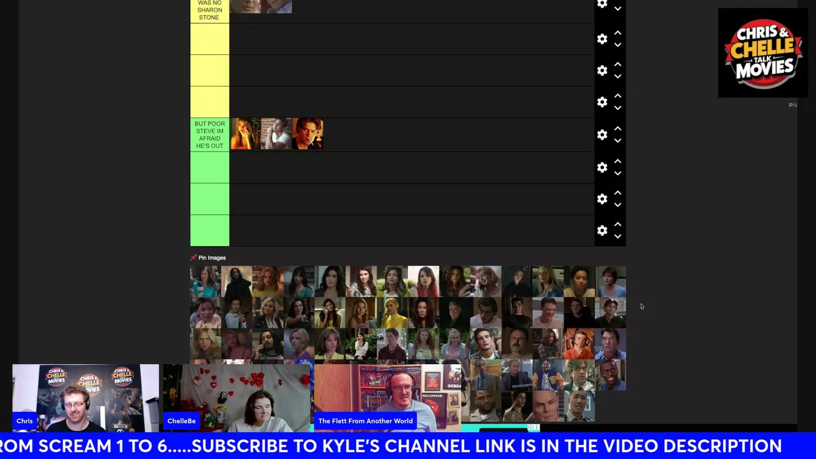Move first empty green tier up
The height and width of the screenshot is (459, 816).
(x=618, y=161)
